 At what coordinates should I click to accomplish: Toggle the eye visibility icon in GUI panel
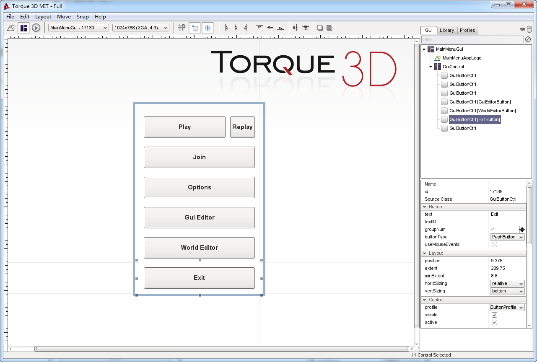click(x=523, y=29)
